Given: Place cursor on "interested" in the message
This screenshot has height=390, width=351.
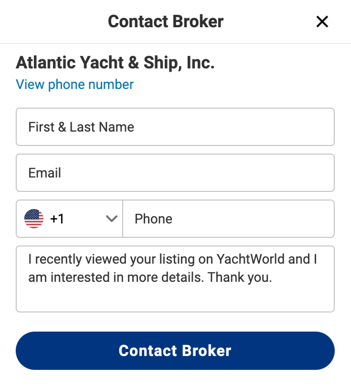Looking at the screenshot, I should click(80, 278).
